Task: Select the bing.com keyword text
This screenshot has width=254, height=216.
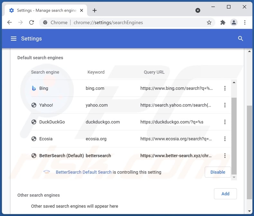Action: [x=95, y=88]
